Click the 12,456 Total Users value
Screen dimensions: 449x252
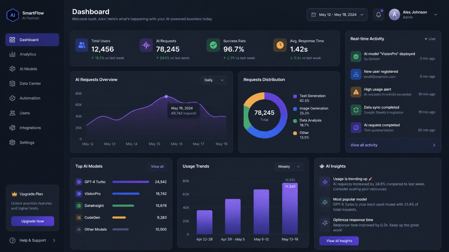point(103,49)
